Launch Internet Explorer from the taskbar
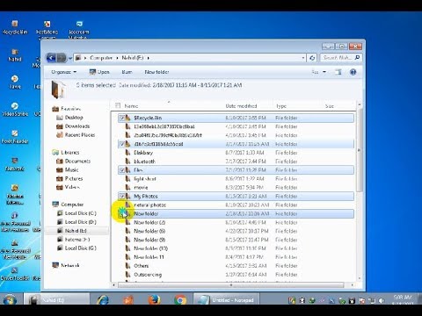This screenshot has height=316, width=422. click(103, 300)
